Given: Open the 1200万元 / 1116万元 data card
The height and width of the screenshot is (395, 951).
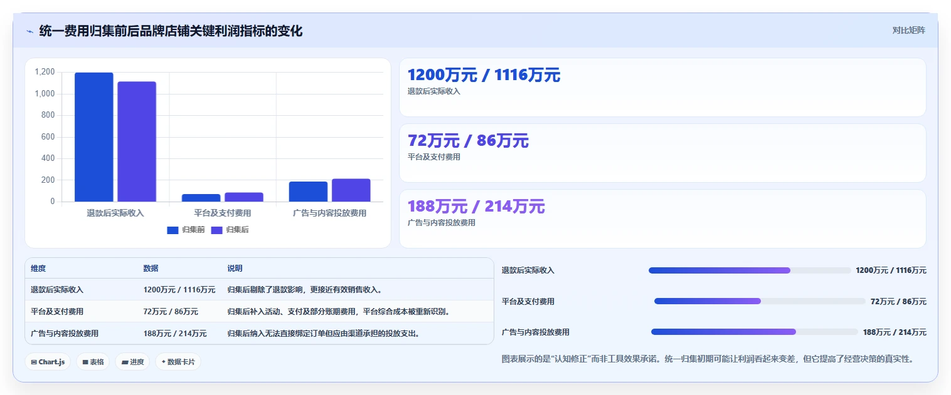Looking at the screenshot, I should pyautogui.click(x=662, y=87).
